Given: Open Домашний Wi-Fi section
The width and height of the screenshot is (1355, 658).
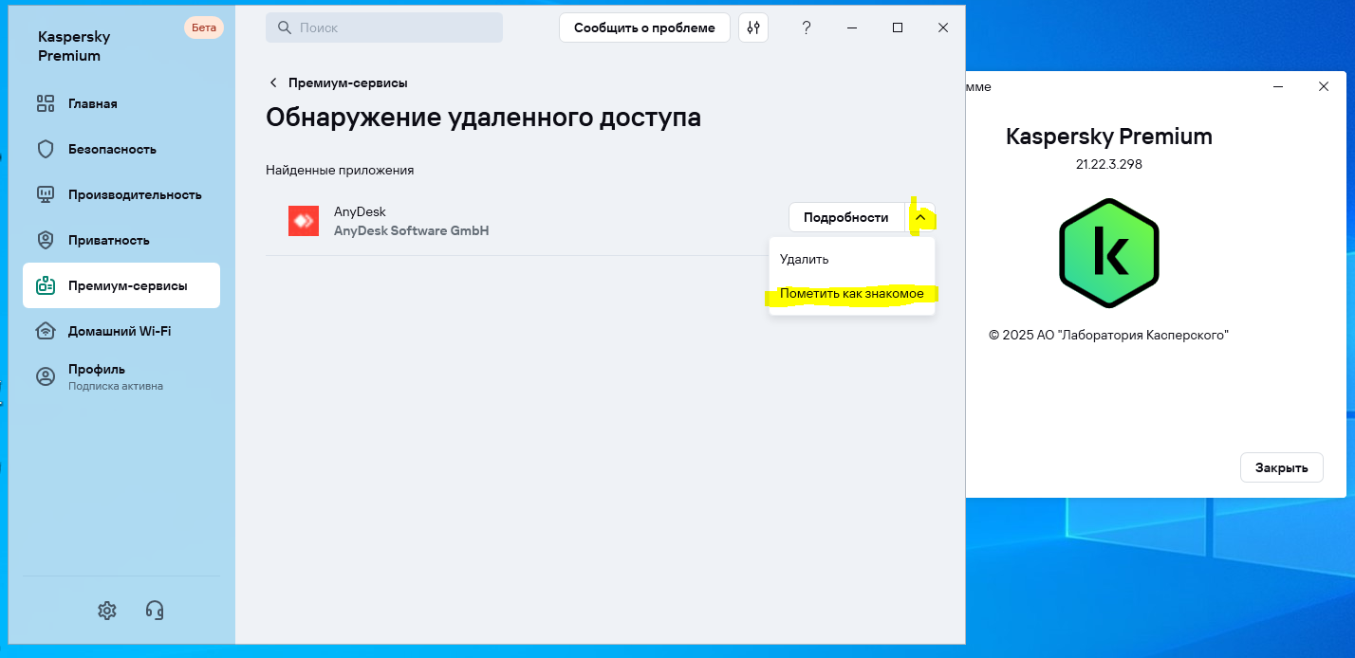Looking at the screenshot, I should [x=120, y=331].
